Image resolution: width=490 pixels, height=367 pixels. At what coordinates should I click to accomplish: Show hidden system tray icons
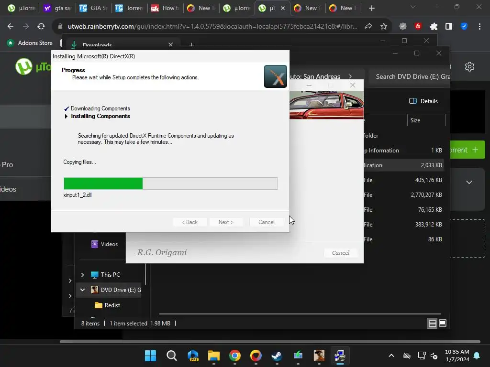(391, 356)
